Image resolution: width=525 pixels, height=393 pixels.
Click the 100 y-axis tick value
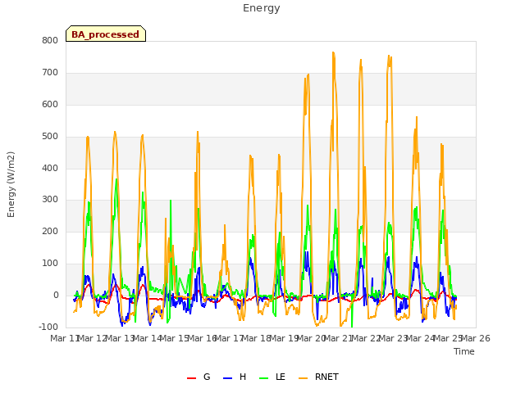click(x=50, y=264)
